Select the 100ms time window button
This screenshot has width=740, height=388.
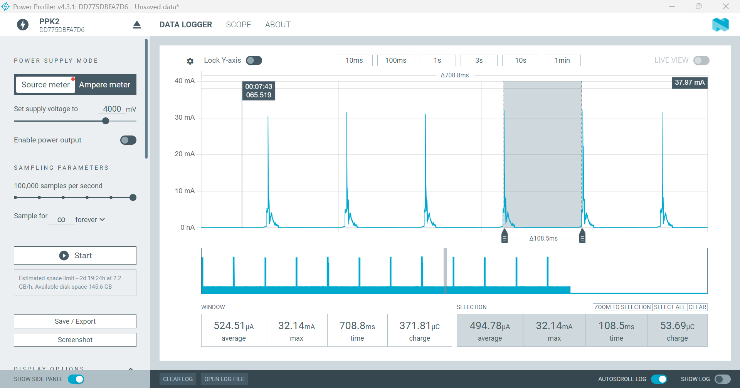pyautogui.click(x=395, y=60)
